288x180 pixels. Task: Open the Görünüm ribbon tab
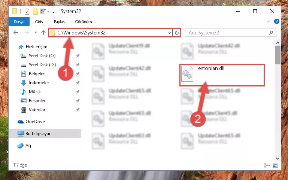pos(84,22)
